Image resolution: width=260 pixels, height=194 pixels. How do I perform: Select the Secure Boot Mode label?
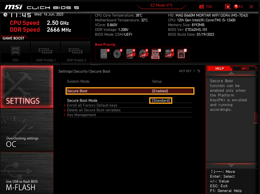click(82, 101)
